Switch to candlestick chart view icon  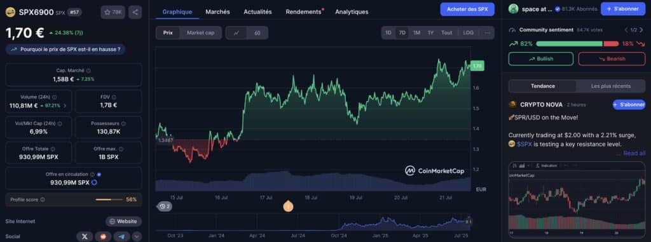click(x=257, y=33)
